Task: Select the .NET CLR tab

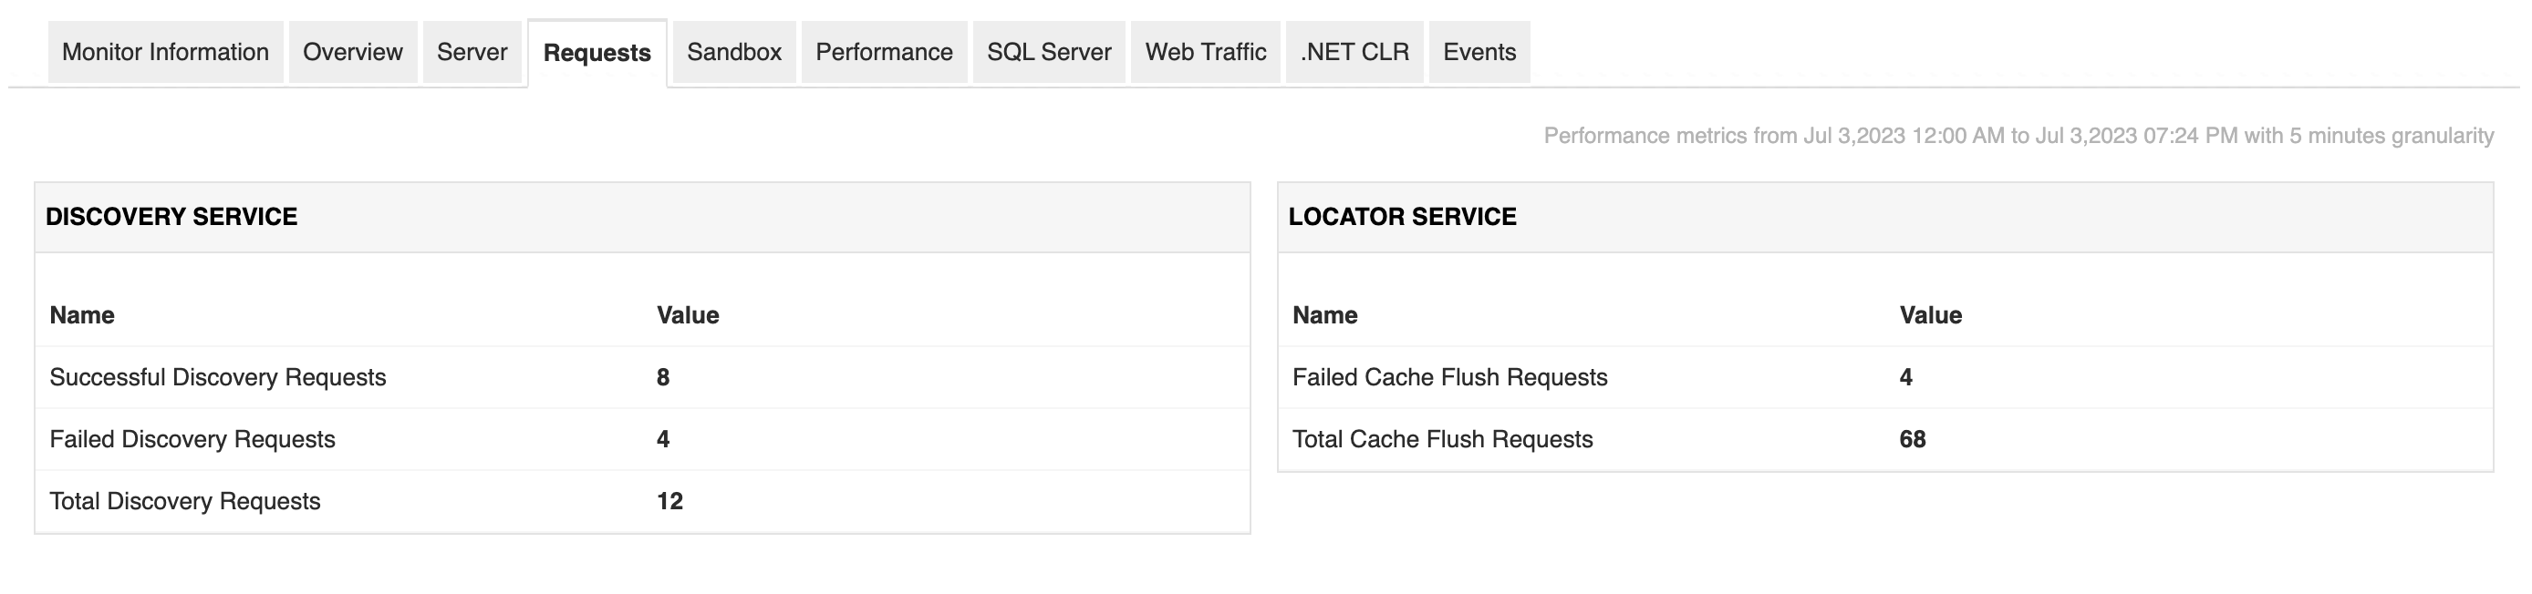Action: click(x=1354, y=52)
